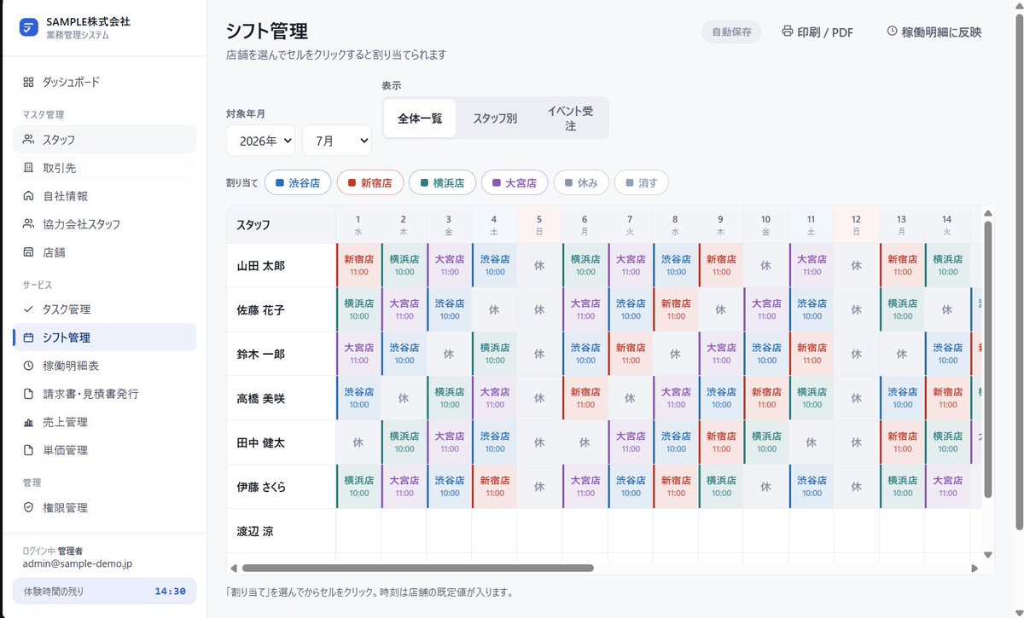Click the 権限管理 shield icon
The width and height of the screenshot is (1024, 618).
(28, 507)
